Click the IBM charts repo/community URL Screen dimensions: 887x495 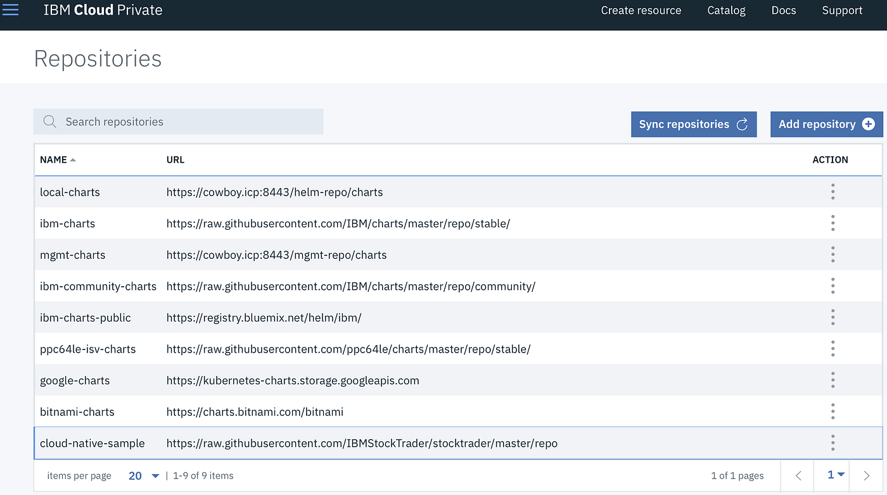(x=351, y=286)
